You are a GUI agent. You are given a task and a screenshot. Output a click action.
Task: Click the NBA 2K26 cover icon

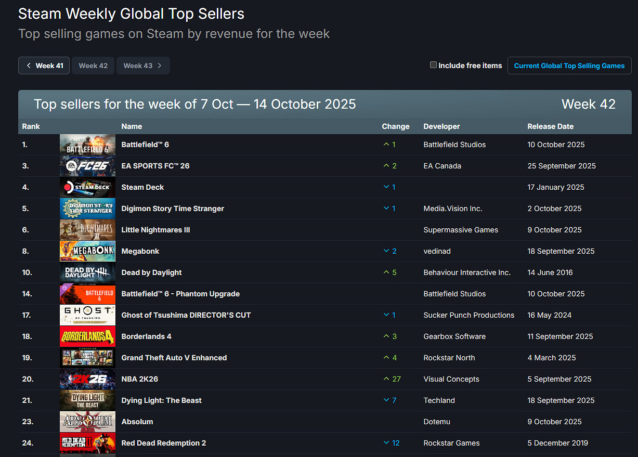click(87, 379)
